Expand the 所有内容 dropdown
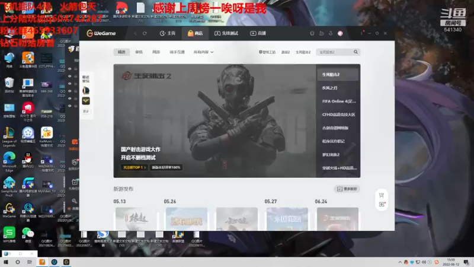This screenshot has height=267, width=474. point(203,52)
